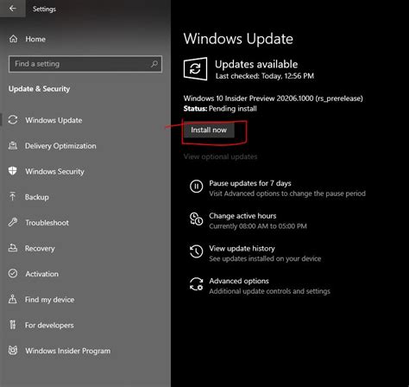The width and height of the screenshot is (409, 387).
Task: Click the search magnifier icon
Action: 154,64
